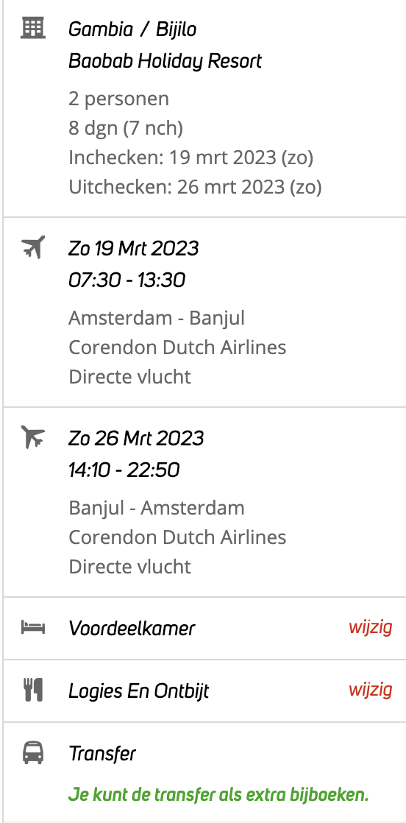Click the 07:30 - 13:30 flight time
Image resolution: width=406 pixels, height=823 pixels.
tap(127, 280)
